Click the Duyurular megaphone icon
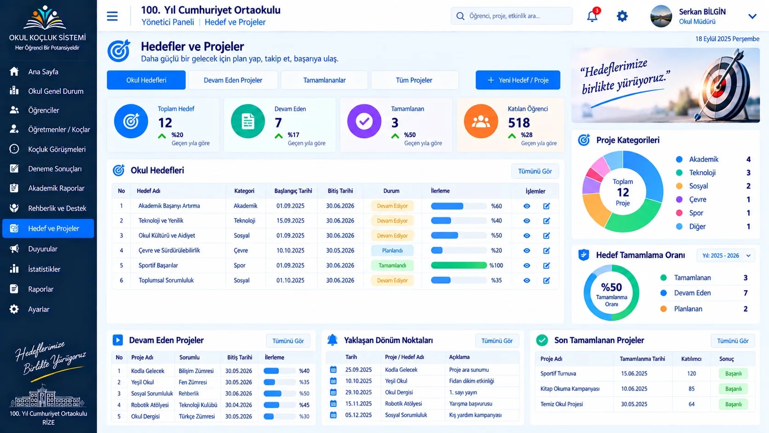 [x=14, y=248]
